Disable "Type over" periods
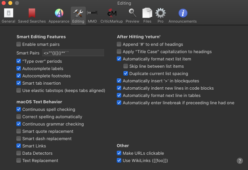The height and width of the screenshot is (170, 248). pyautogui.click(x=19, y=61)
